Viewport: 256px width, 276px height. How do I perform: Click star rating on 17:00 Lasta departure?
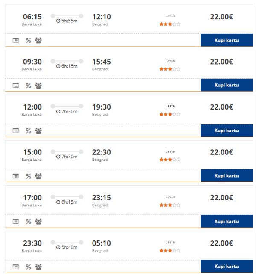click(x=170, y=205)
